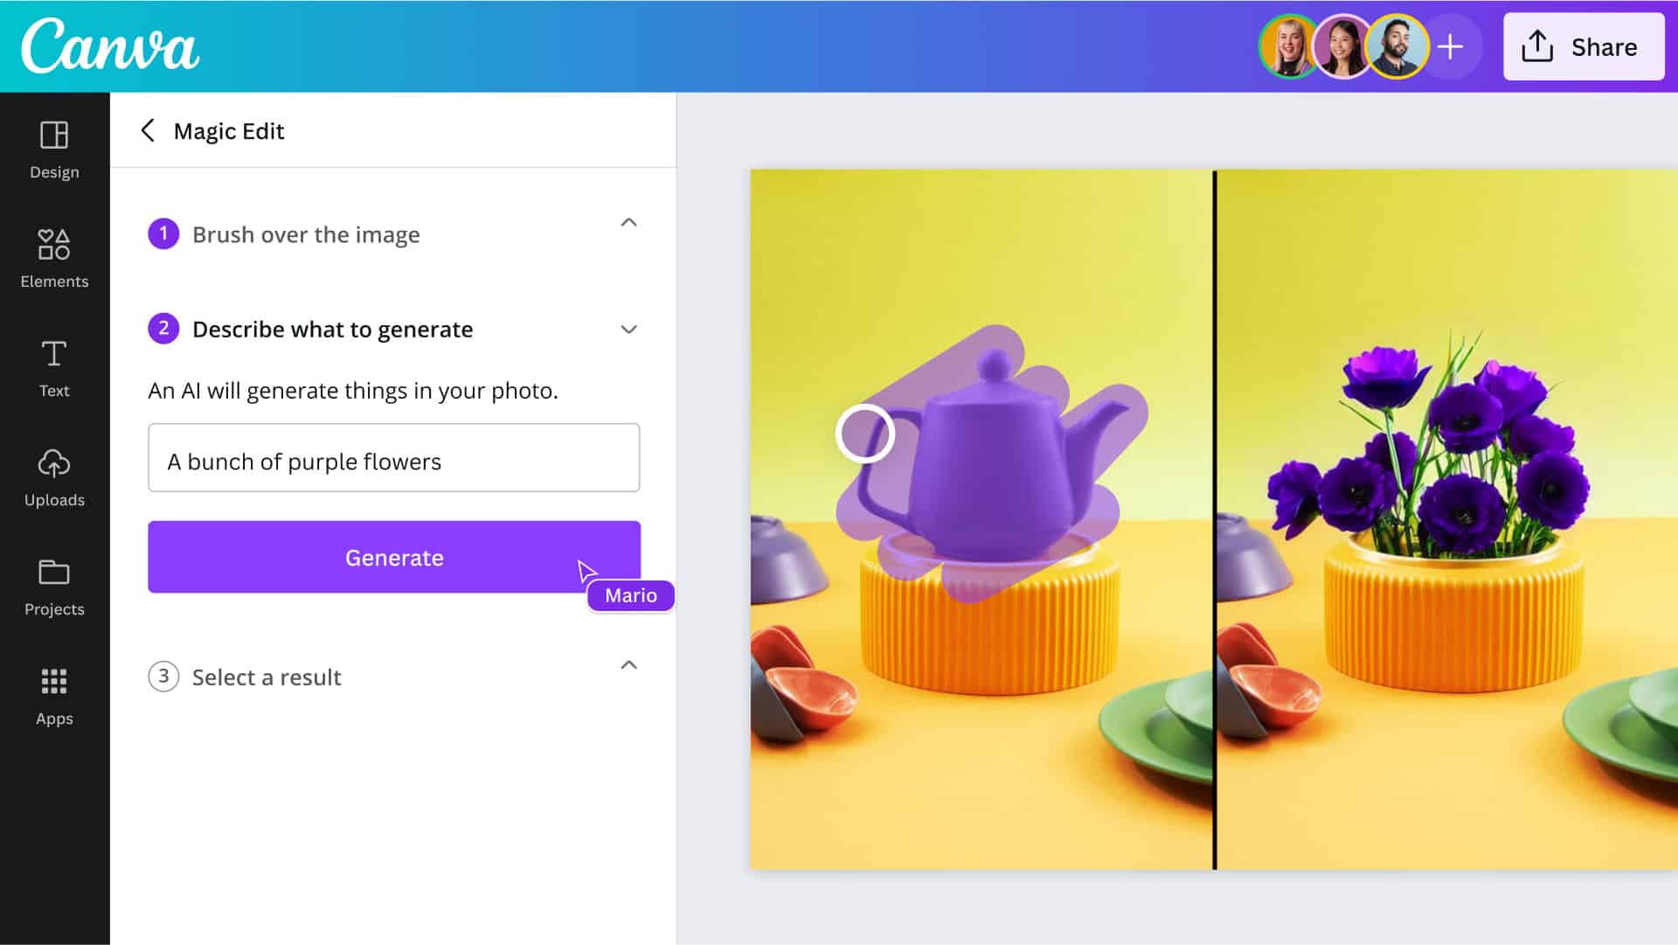Open the Uploads panel
Image resolution: width=1678 pixels, height=945 pixels.
[x=54, y=477]
